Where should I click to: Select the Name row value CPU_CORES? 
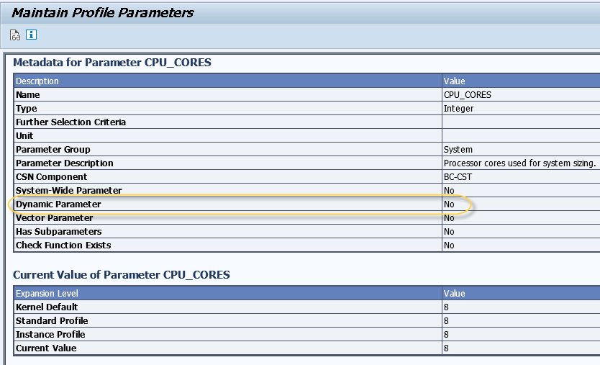tap(468, 95)
